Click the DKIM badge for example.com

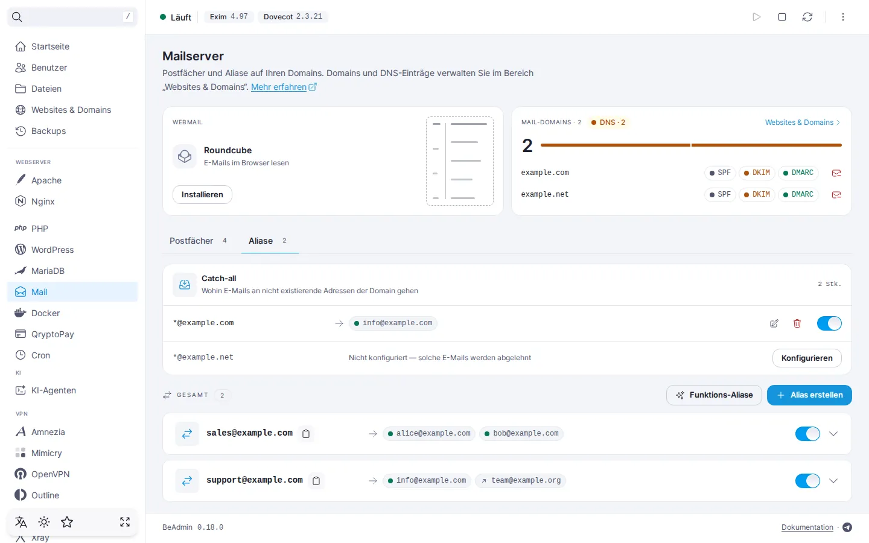[757, 173]
